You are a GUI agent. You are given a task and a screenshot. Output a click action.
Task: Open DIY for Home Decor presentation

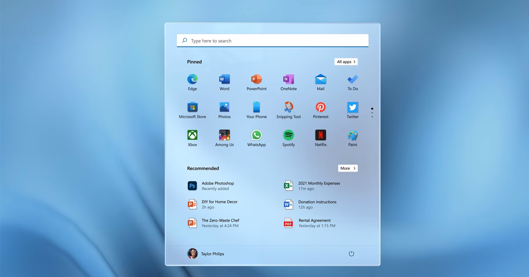[x=212, y=204]
